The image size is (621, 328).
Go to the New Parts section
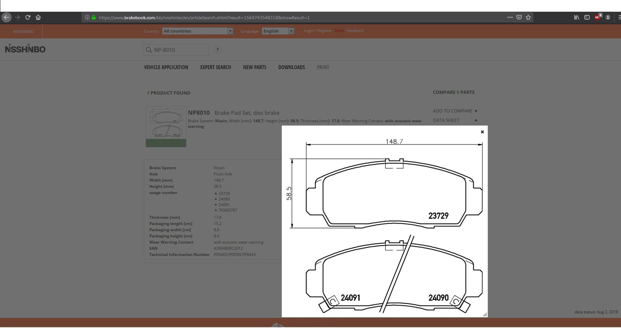pos(255,67)
